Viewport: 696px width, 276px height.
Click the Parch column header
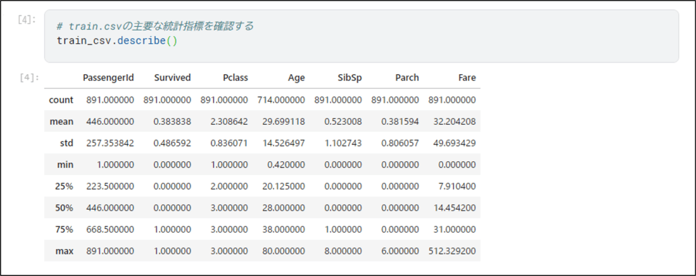(407, 77)
